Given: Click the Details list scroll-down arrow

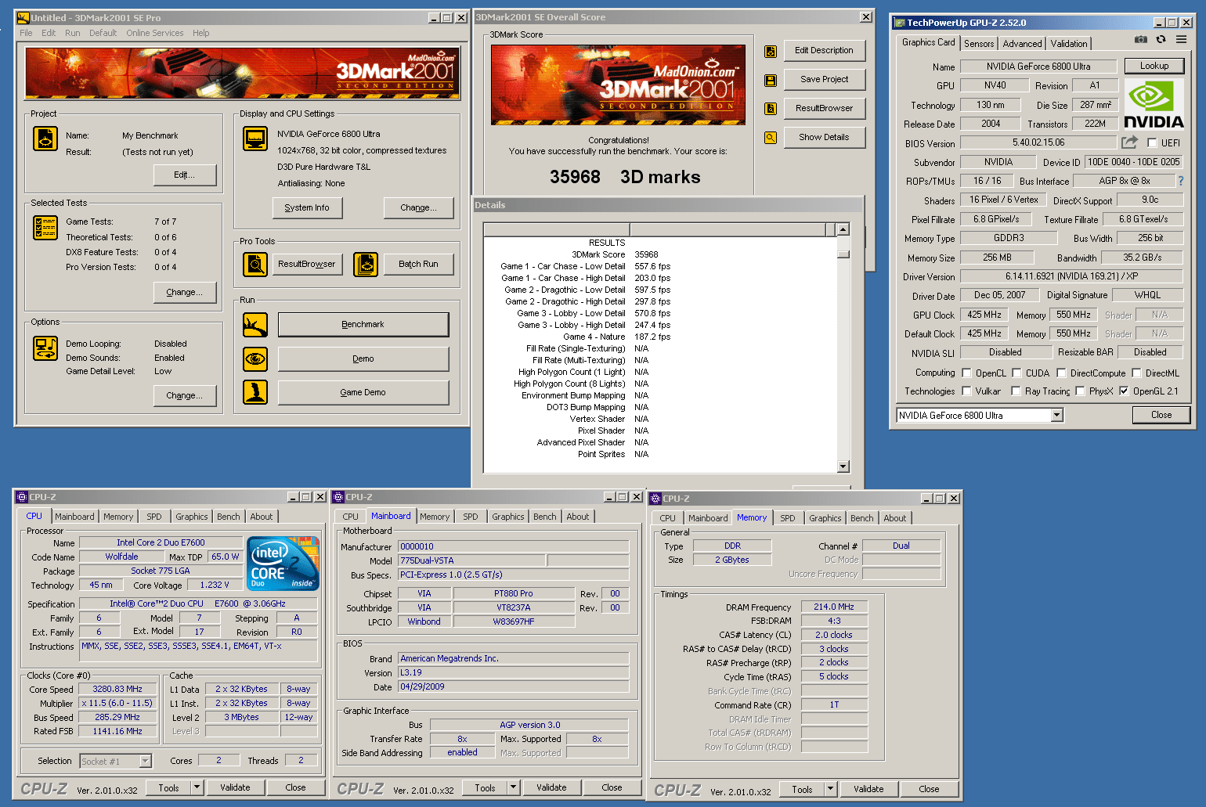Looking at the screenshot, I should [x=843, y=467].
